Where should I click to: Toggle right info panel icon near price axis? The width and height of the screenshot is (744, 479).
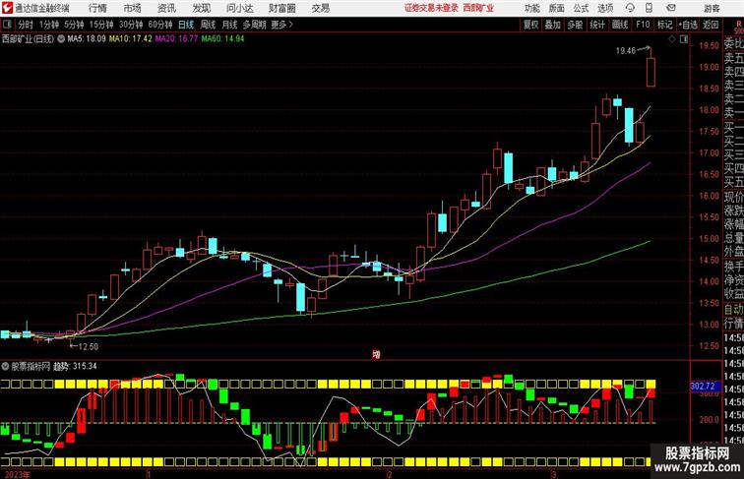[x=684, y=39]
